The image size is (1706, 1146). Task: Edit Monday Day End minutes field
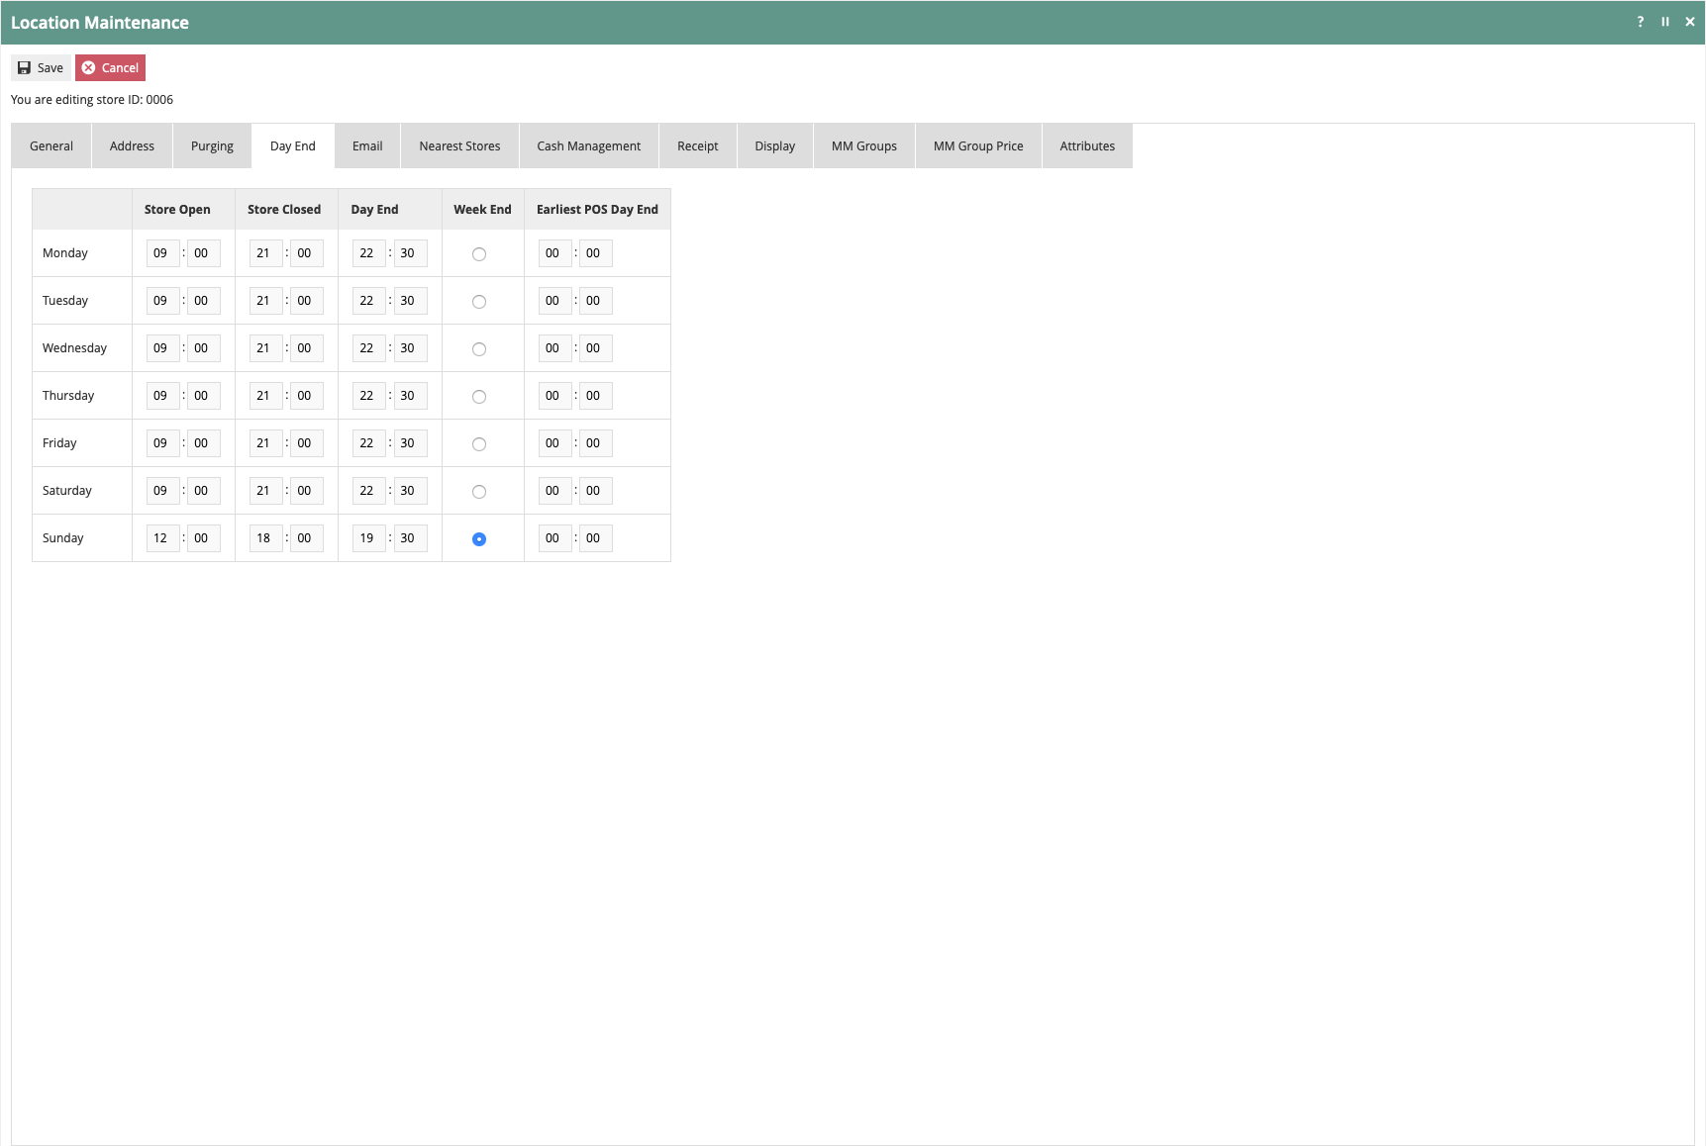[410, 253]
